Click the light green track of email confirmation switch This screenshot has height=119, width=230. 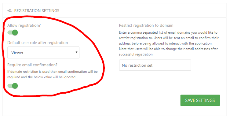10,86
